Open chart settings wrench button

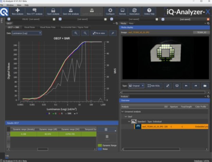click(113, 33)
